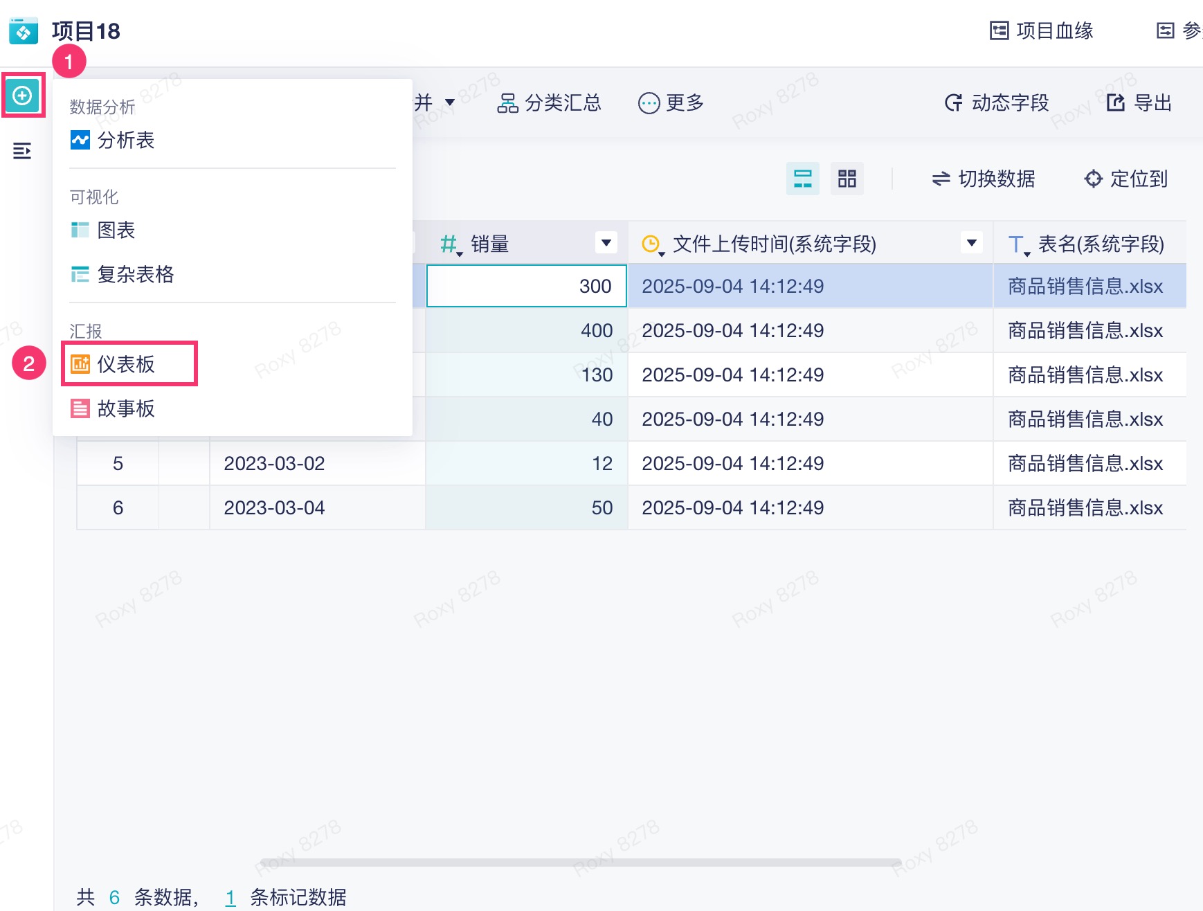The image size is (1203, 911).
Task: Switch to the list view layout
Action: (x=803, y=179)
